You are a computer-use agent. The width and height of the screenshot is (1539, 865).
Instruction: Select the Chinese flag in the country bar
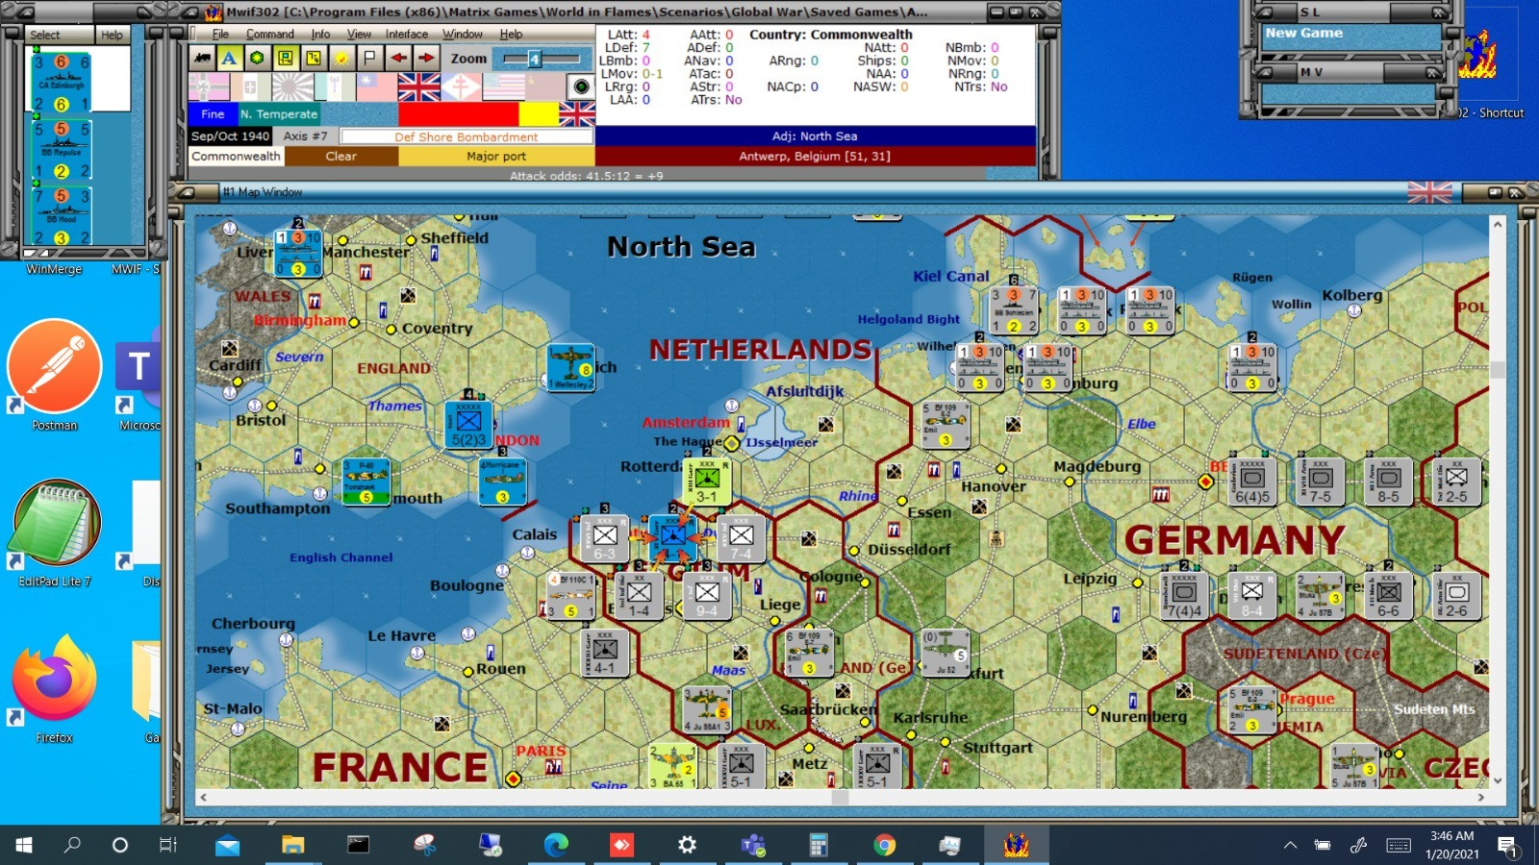point(377,87)
